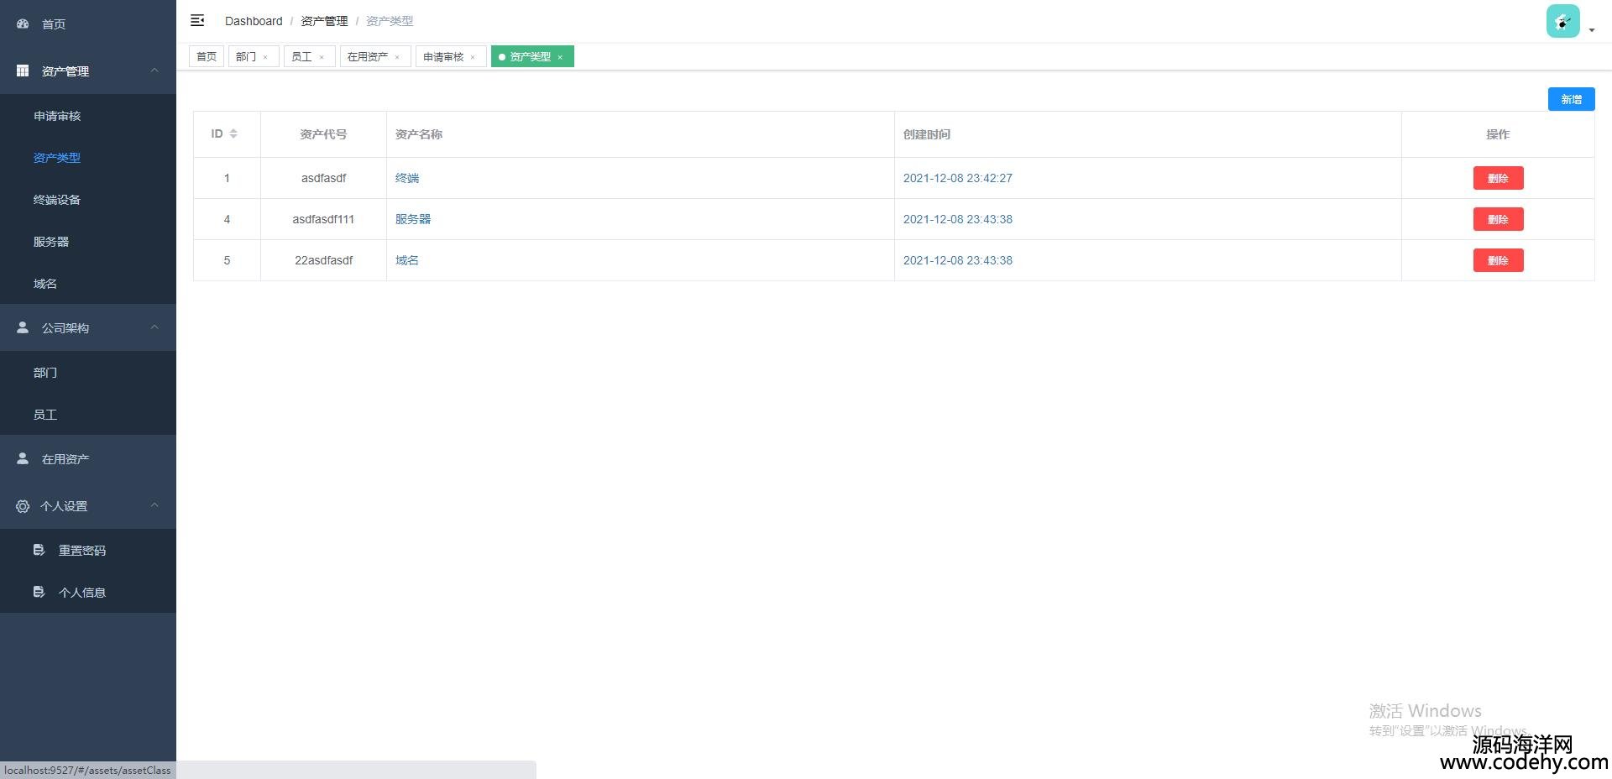Collapse the 公司架构 menu chevron
The image size is (1612, 779).
pos(154,327)
